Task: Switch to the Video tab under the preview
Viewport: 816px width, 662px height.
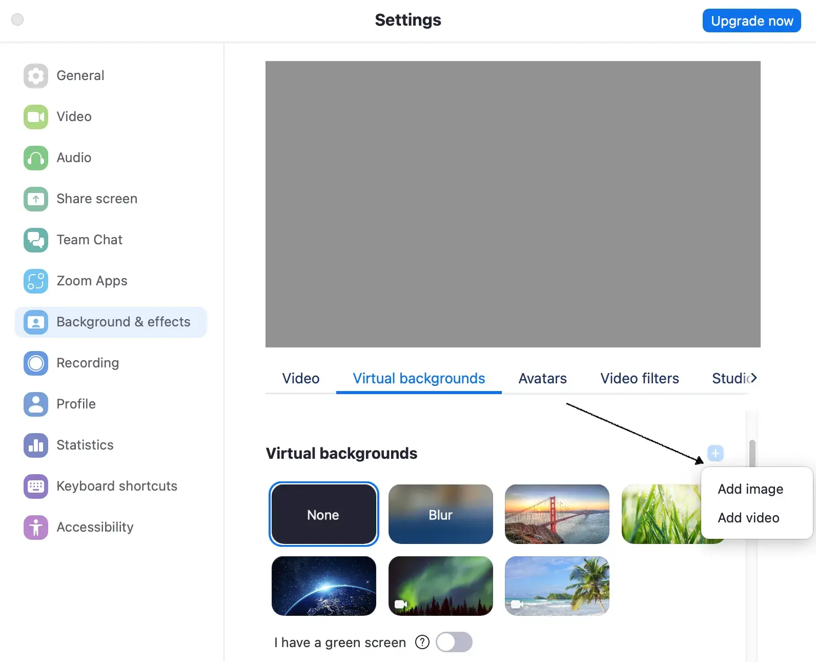Action: click(301, 379)
